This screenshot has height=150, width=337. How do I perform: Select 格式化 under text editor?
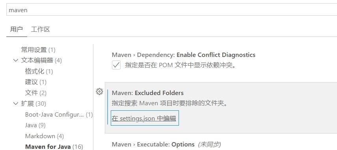tap(39, 71)
